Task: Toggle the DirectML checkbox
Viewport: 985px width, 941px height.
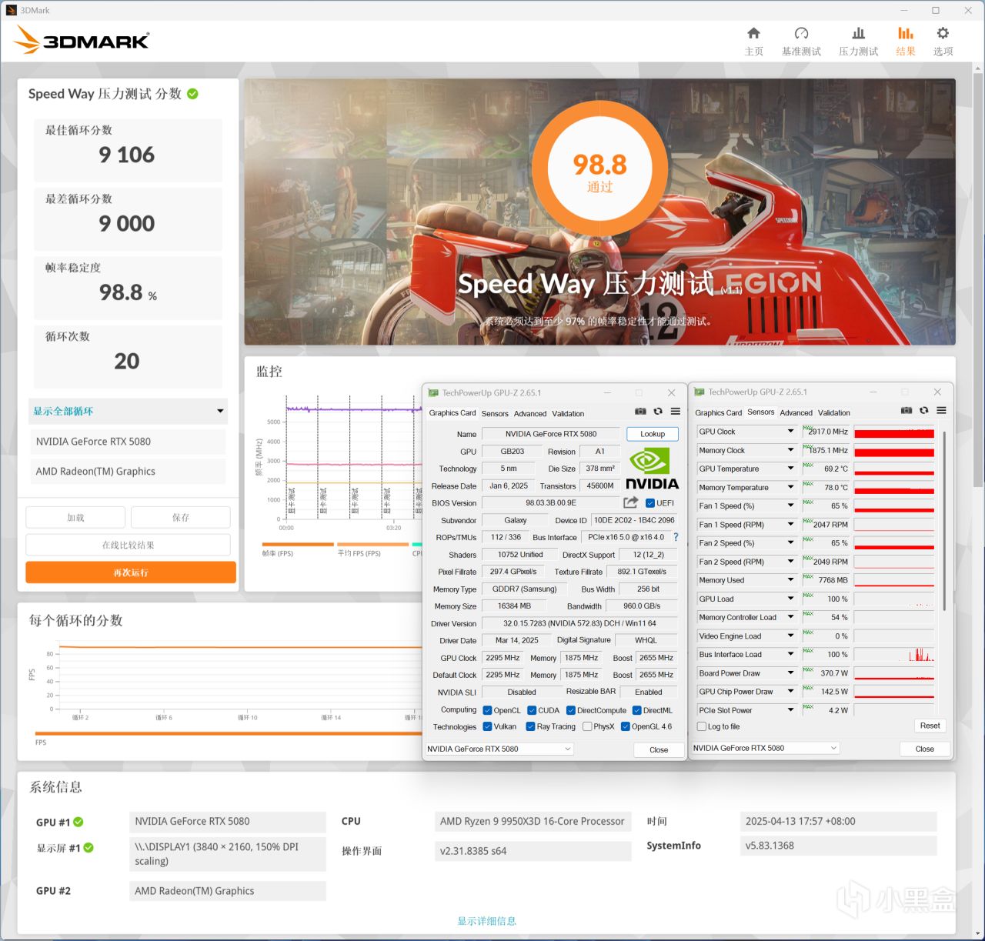Action: click(637, 710)
